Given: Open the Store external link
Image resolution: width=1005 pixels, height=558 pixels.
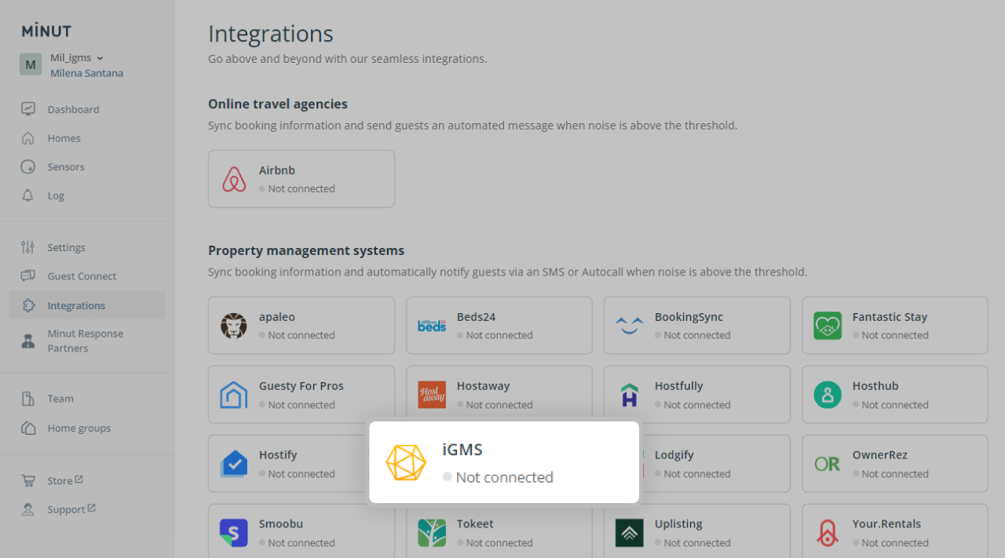Looking at the screenshot, I should point(61,480).
